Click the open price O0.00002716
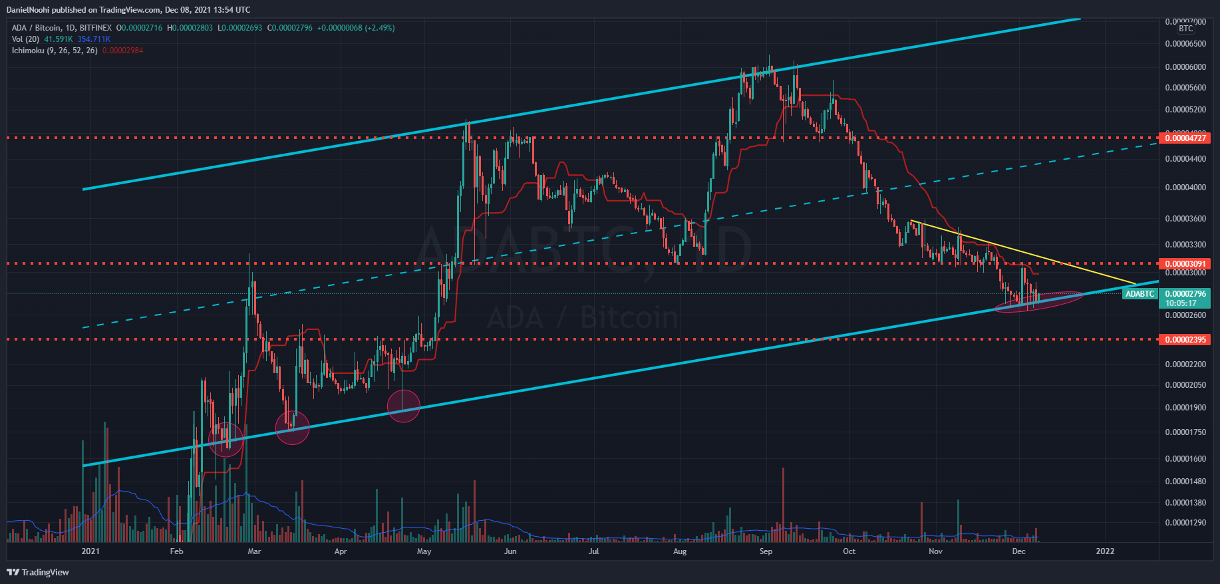This screenshot has height=584, width=1220. [140, 28]
